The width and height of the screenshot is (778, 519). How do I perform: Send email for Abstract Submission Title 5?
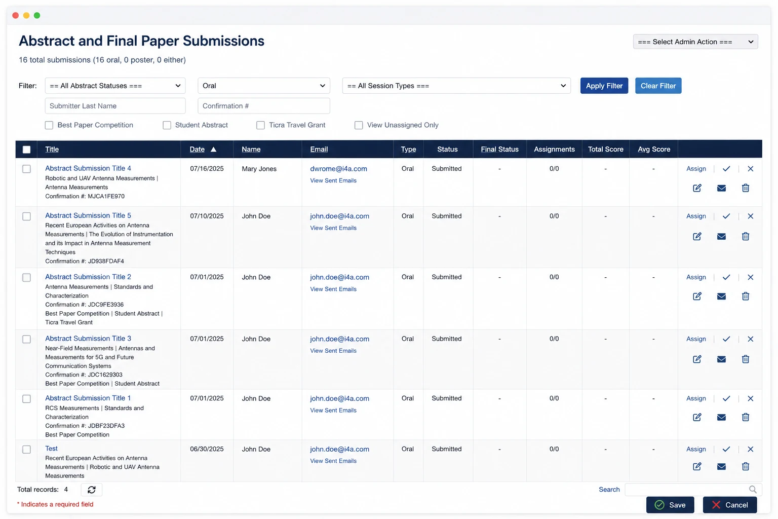[x=721, y=236]
